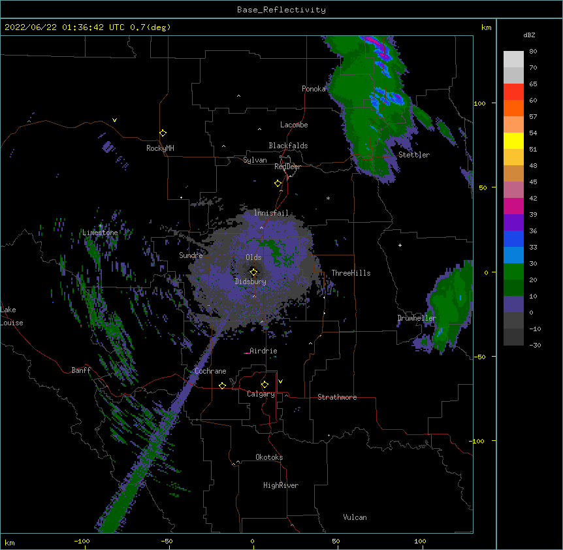Pick the bright green 20 dBZ legend swatch
Image resolution: width=563 pixels, height=550 pixels.
[513, 272]
